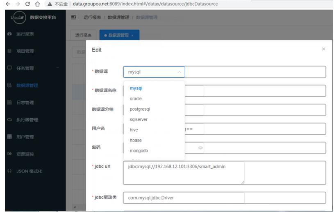Open 任务管理 in the sidebar
The width and height of the screenshot is (334, 212).
[25, 68]
